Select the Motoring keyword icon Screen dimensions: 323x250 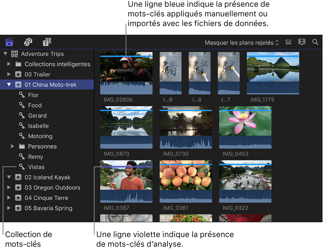click(22, 136)
